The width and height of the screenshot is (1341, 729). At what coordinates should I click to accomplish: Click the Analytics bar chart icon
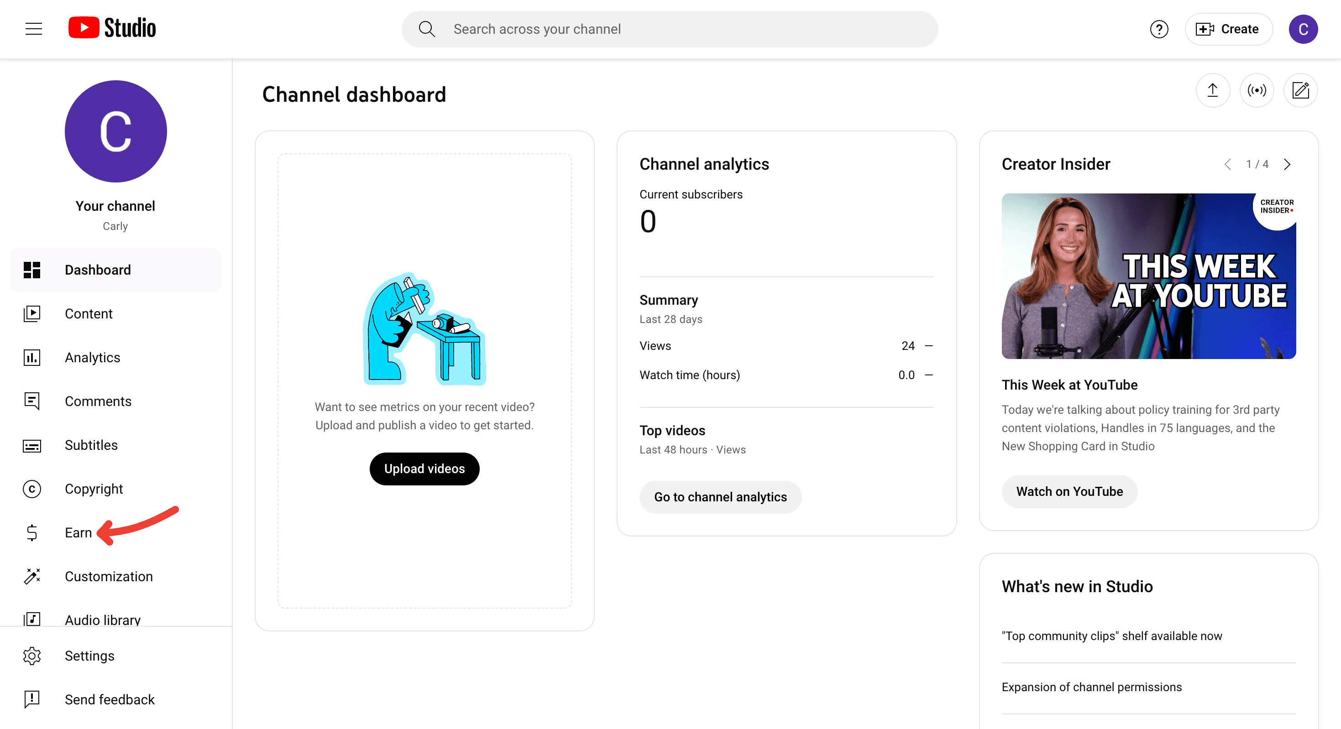pyautogui.click(x=32, y=358)
